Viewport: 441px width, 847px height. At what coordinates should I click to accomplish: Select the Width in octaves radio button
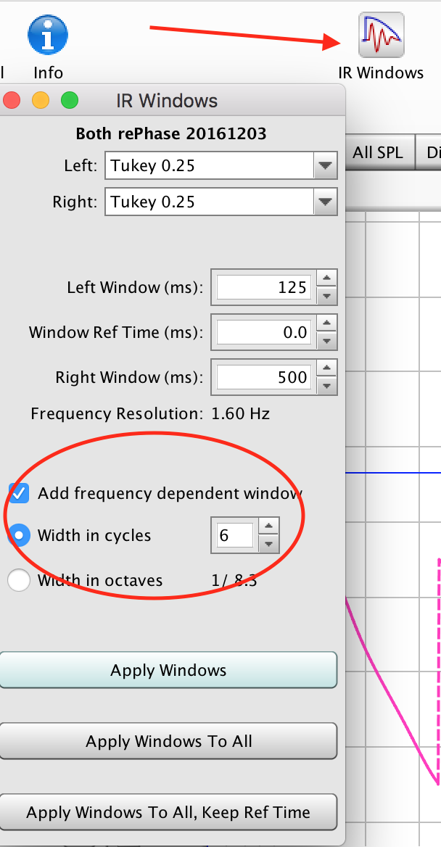(x=19, y=580)
